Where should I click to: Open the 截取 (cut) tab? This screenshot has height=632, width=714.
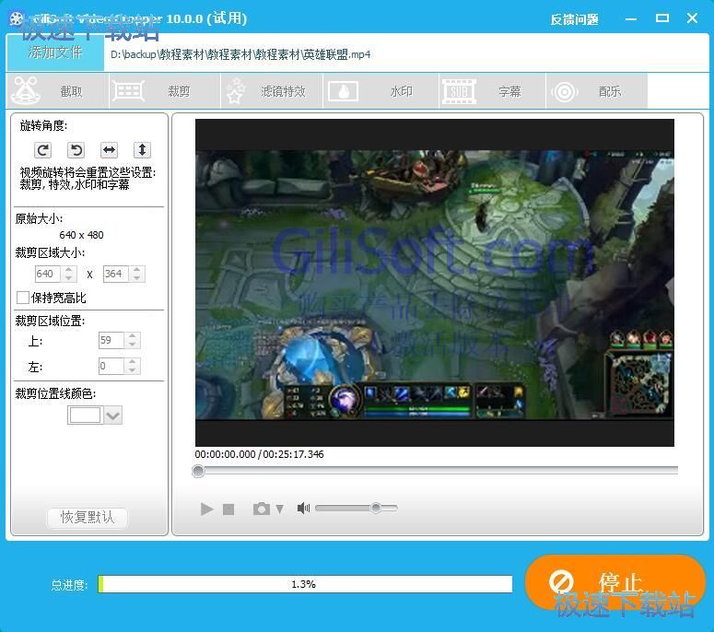(x=58, y=91)
